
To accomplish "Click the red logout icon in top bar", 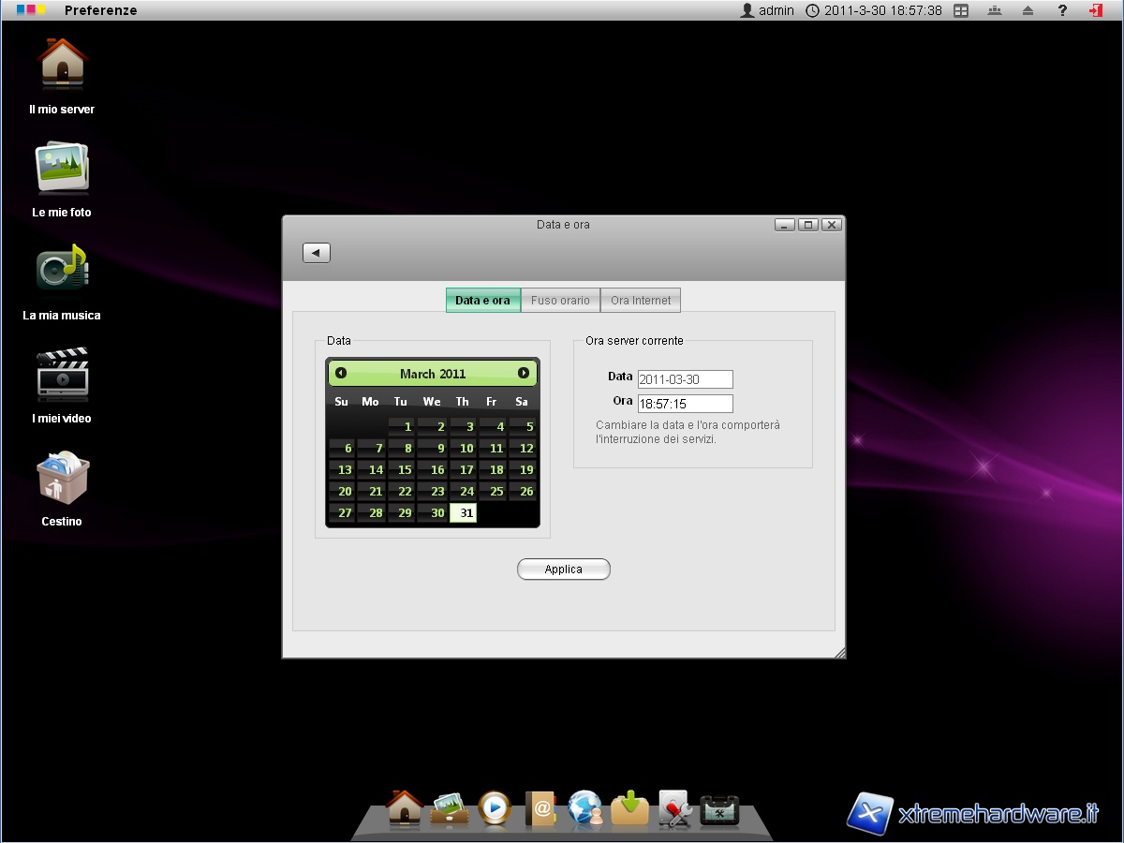I will pos(1095,10).
